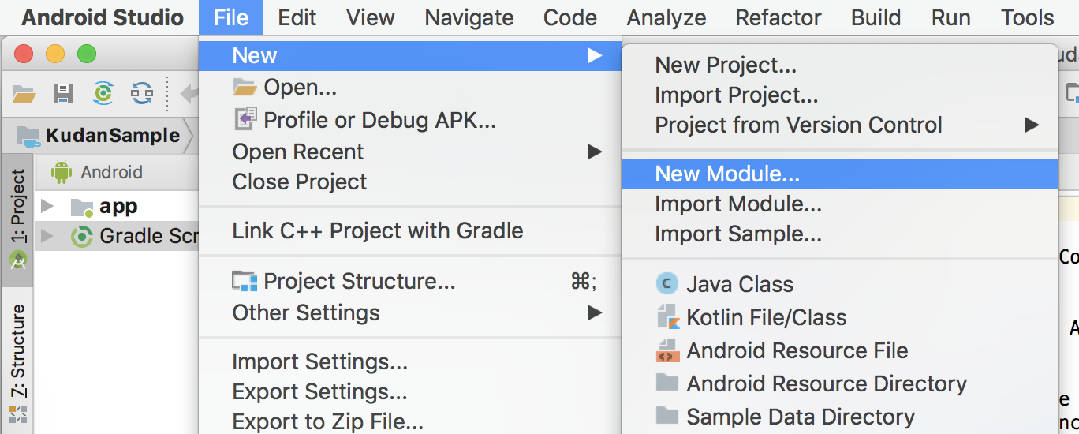
Task: Switch to the Z: Structure side tab
Action: 17,361
